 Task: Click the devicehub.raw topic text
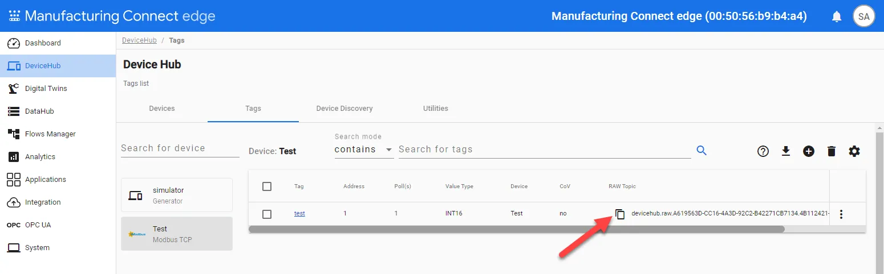[730, 214]
